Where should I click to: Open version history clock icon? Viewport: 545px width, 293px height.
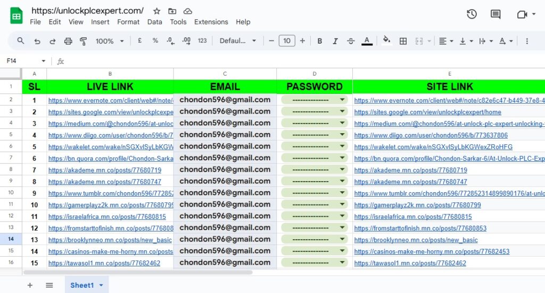tap(472, 14)
